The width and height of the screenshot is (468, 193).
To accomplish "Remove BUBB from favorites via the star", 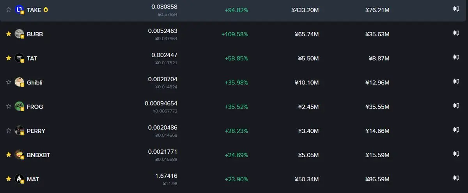I will coord(9,34).
